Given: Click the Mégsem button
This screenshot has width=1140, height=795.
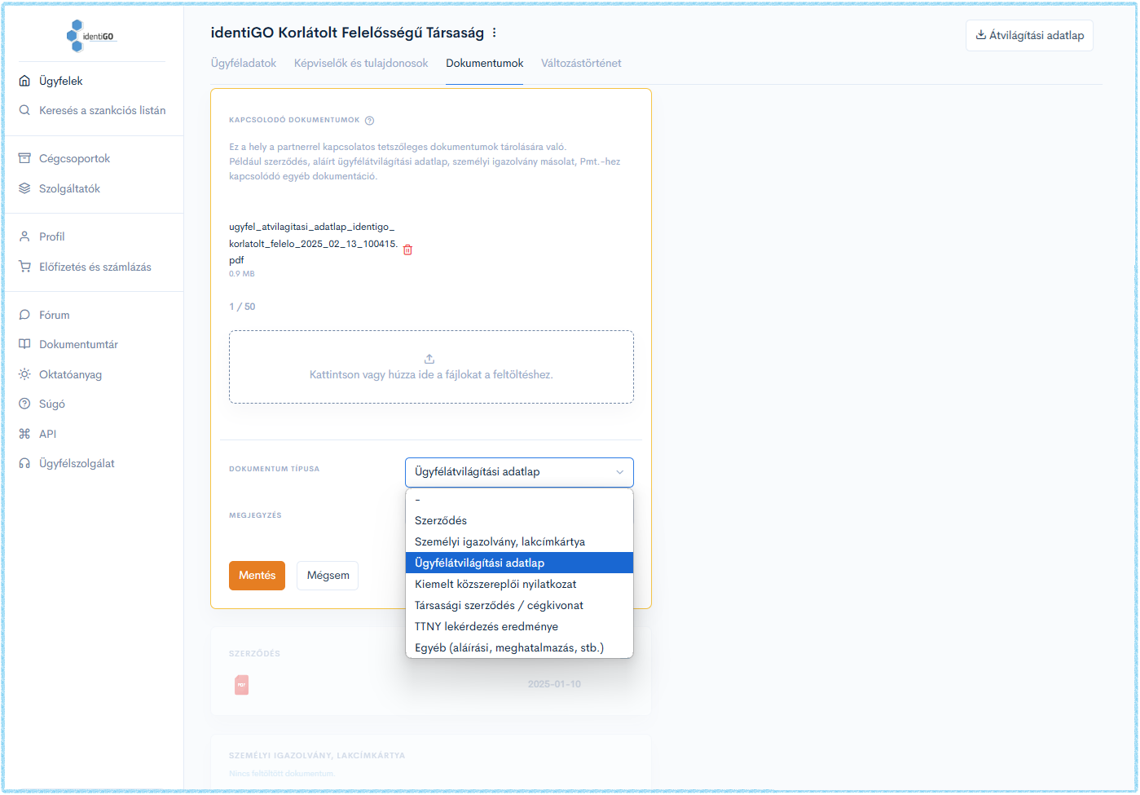Looking at the screenshot, I should point(328,576).
